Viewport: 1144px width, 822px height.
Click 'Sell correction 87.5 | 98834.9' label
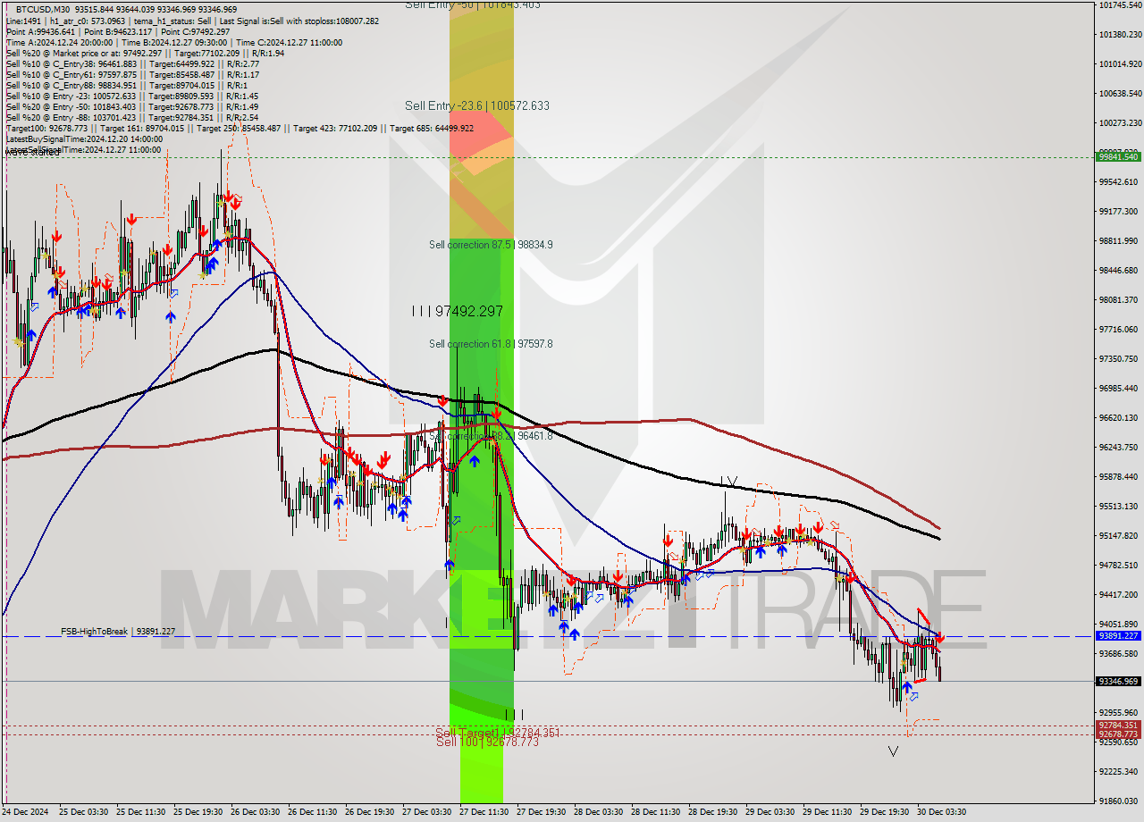point(491,244)
